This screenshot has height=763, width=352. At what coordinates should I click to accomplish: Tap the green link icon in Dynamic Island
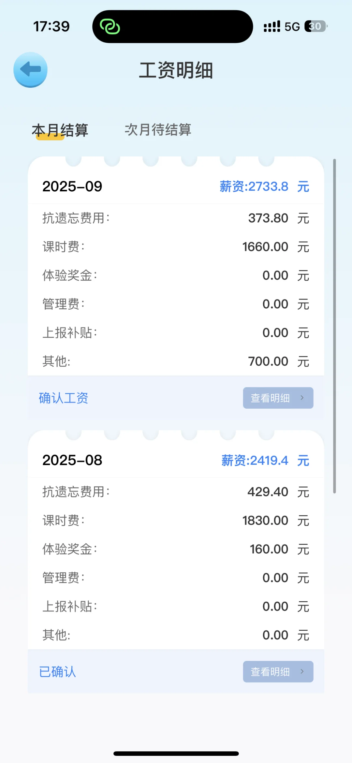(110, 26)
